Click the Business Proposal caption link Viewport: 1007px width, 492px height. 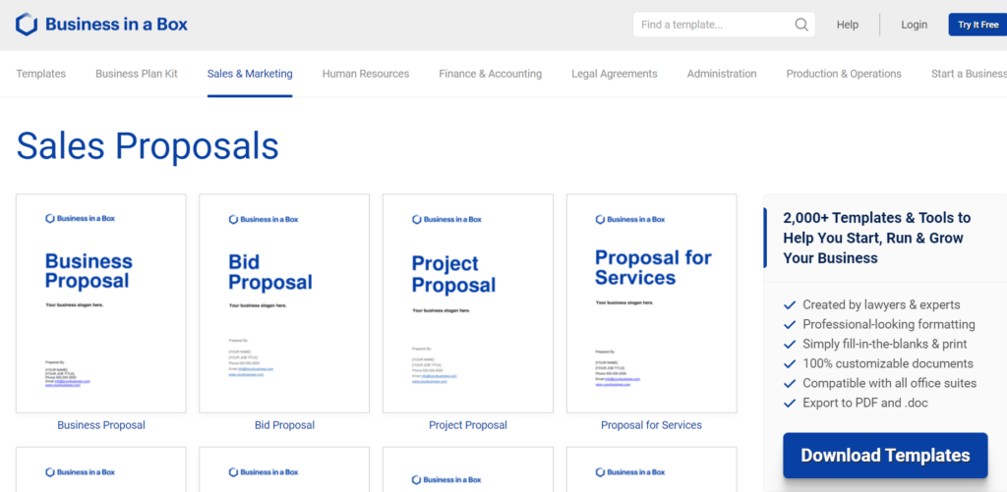point(101,424)
